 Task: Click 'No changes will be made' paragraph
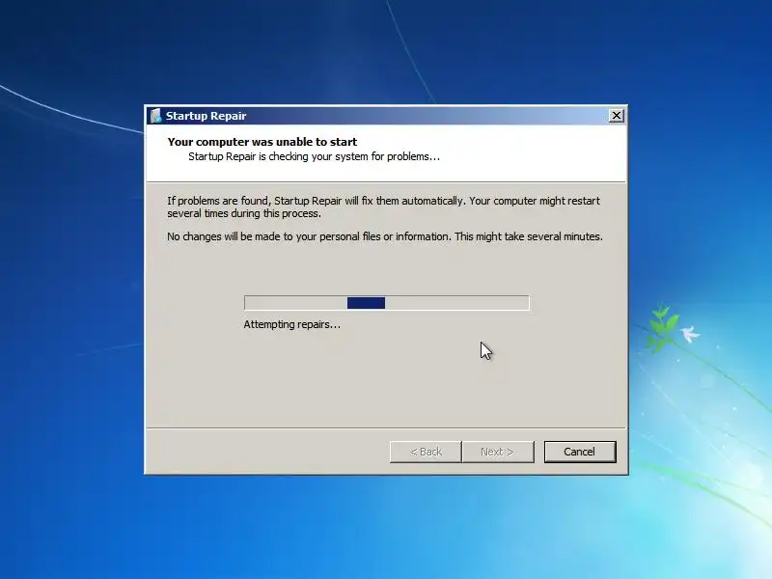click(385, 236)
